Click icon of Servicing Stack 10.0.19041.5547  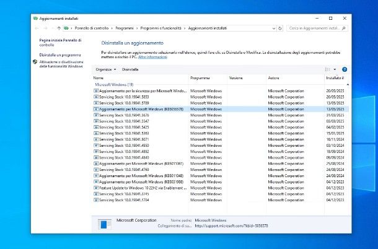click(96, 121)
